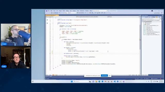The image size is (165, 92).
Task: Open the Live Share button
Action: (157, 13)
